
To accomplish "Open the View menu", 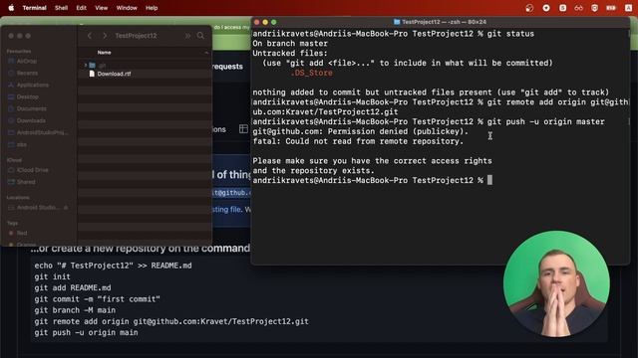I will 102,8.
